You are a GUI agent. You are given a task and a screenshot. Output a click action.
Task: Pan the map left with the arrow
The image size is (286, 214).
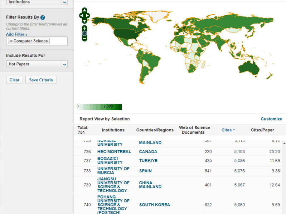click(81, 16)
